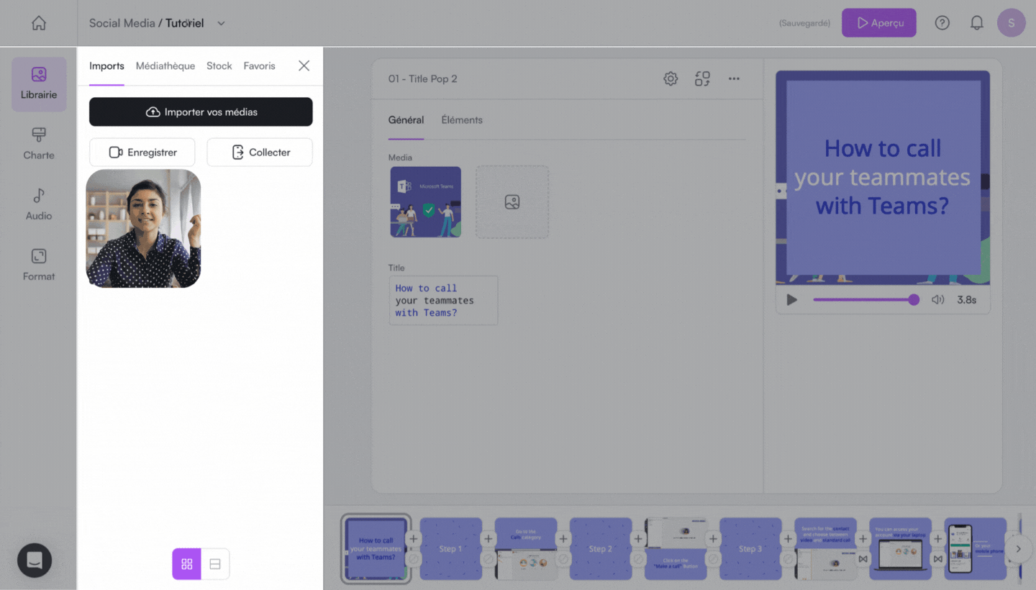
Task: Add a scene after the first scene
Action: [x=414, y=538]
